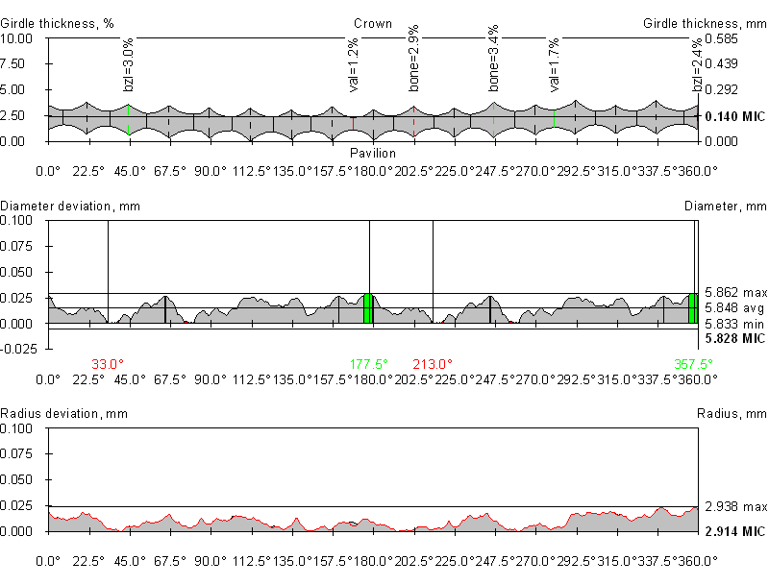The height and width of the screenshot is (585, 769).
Task: Click the green 357.5° angle label
Action: 694,364
